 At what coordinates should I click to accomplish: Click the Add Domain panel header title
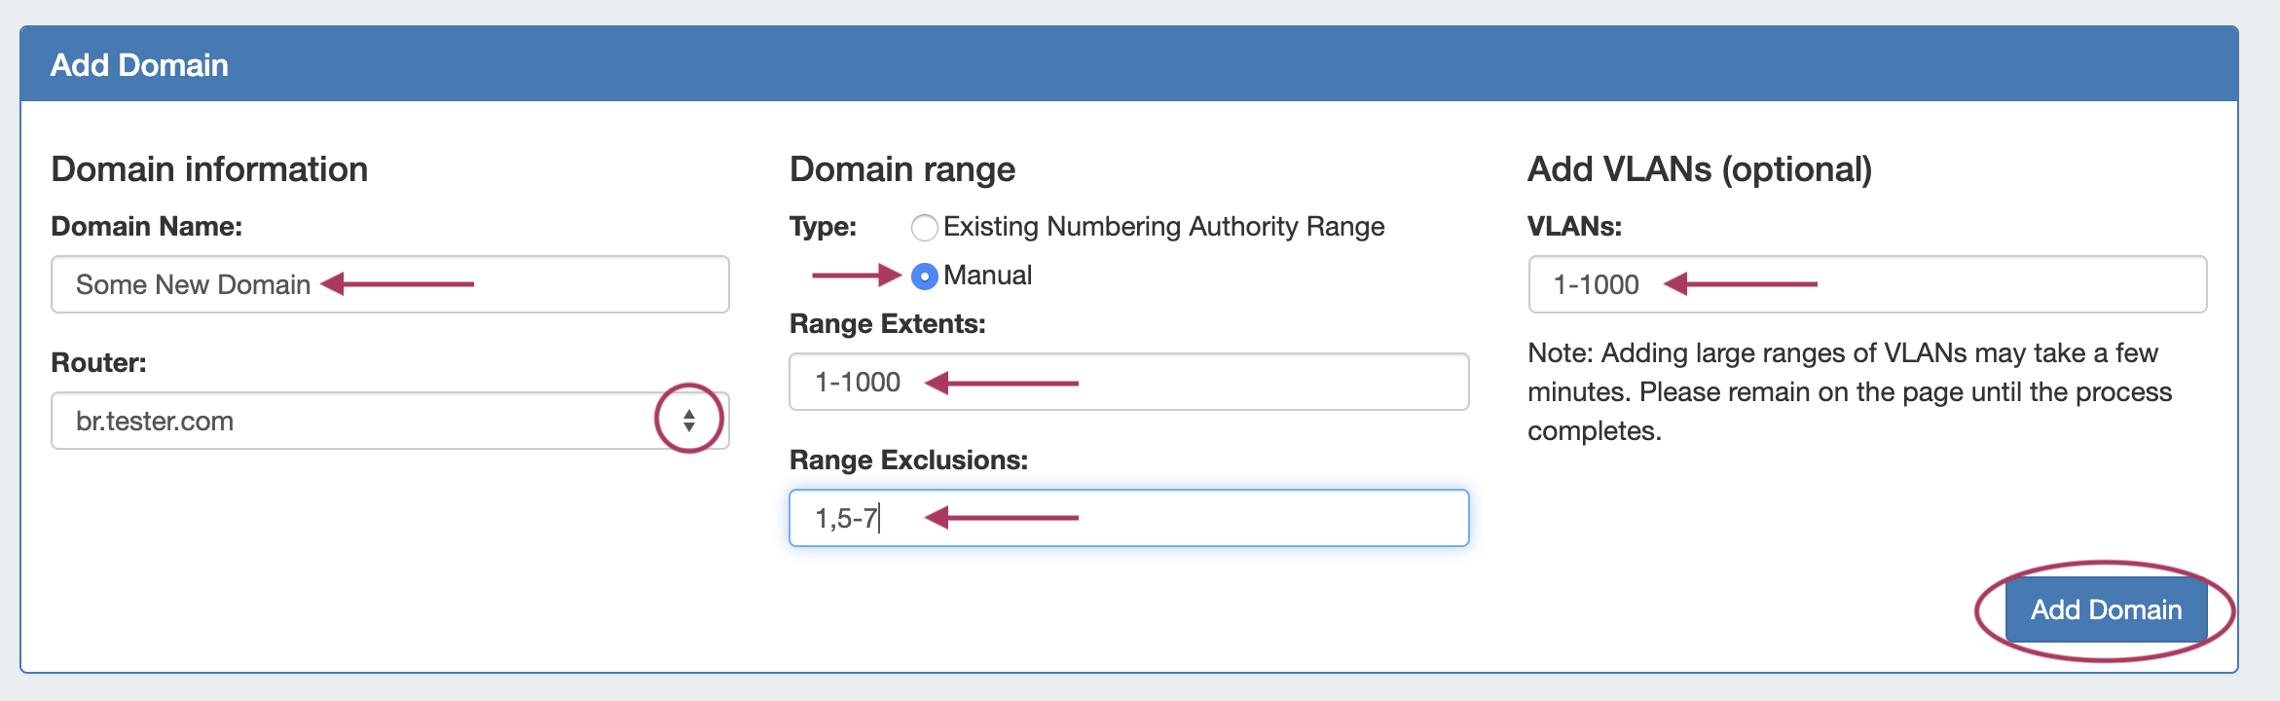[139, 65]
